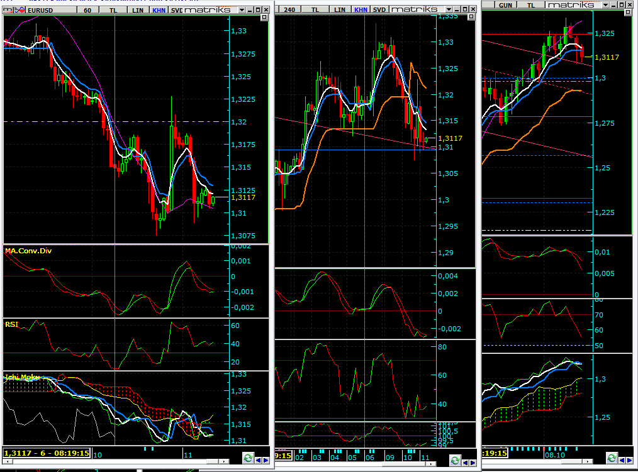Click the blue left arrow in the 240 window

click(465, 463)
